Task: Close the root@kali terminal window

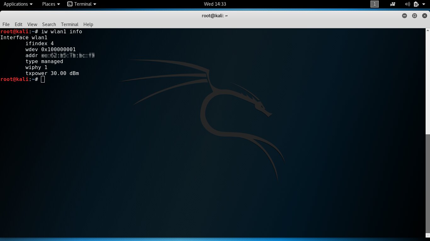Action: (424, 16)
